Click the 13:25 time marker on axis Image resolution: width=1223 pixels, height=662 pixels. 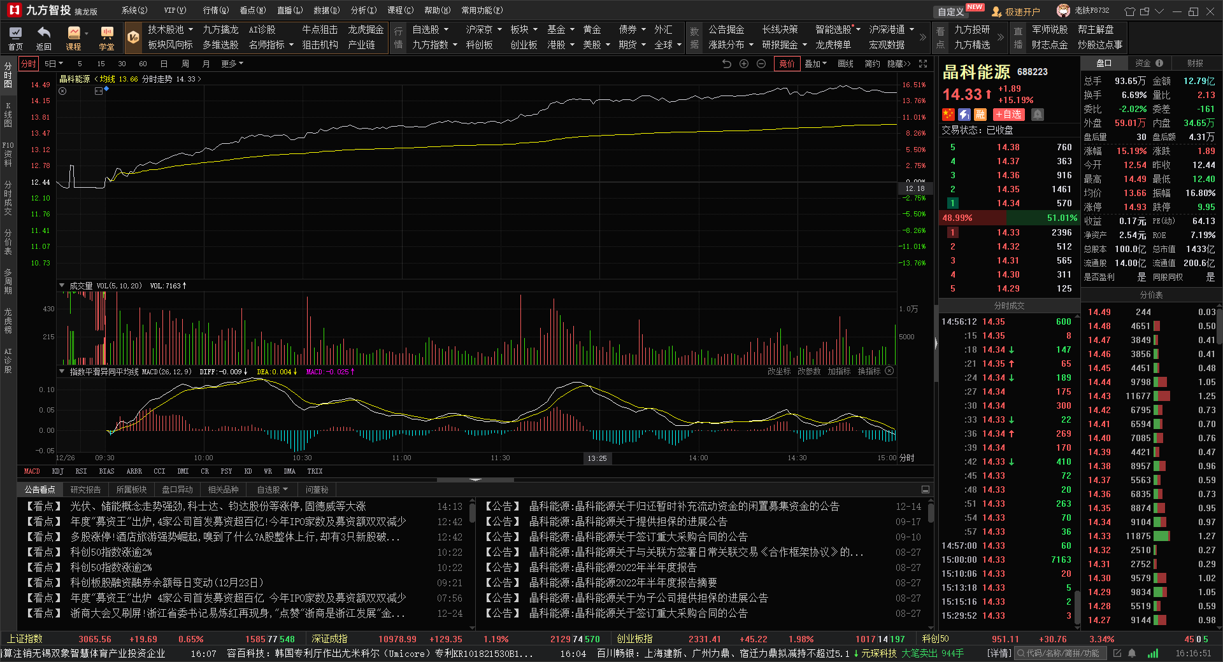click(x=597, y=458)
